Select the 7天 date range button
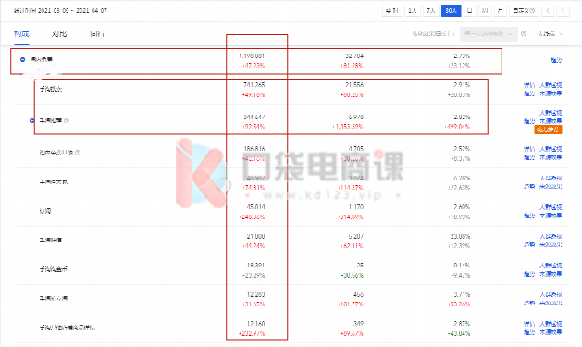The image size is (582, 347). (x=430, y=11)
